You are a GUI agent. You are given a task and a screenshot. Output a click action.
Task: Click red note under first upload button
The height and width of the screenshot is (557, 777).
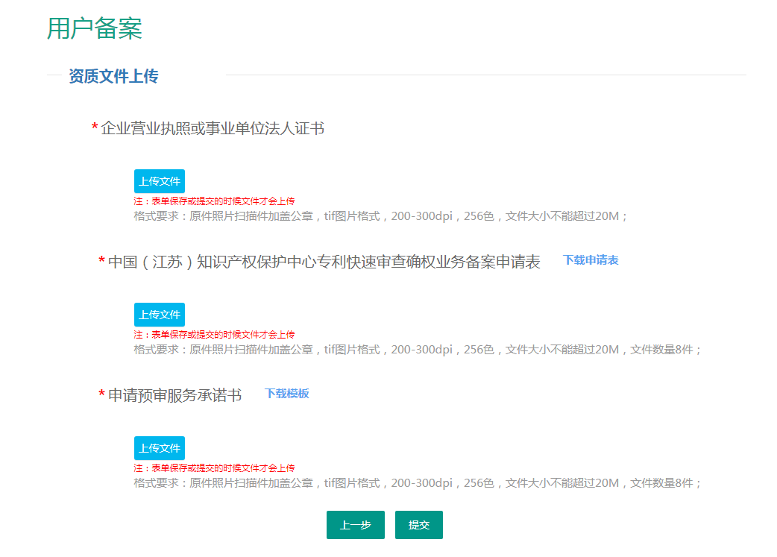pyautogui.click(x=215, y=201)
